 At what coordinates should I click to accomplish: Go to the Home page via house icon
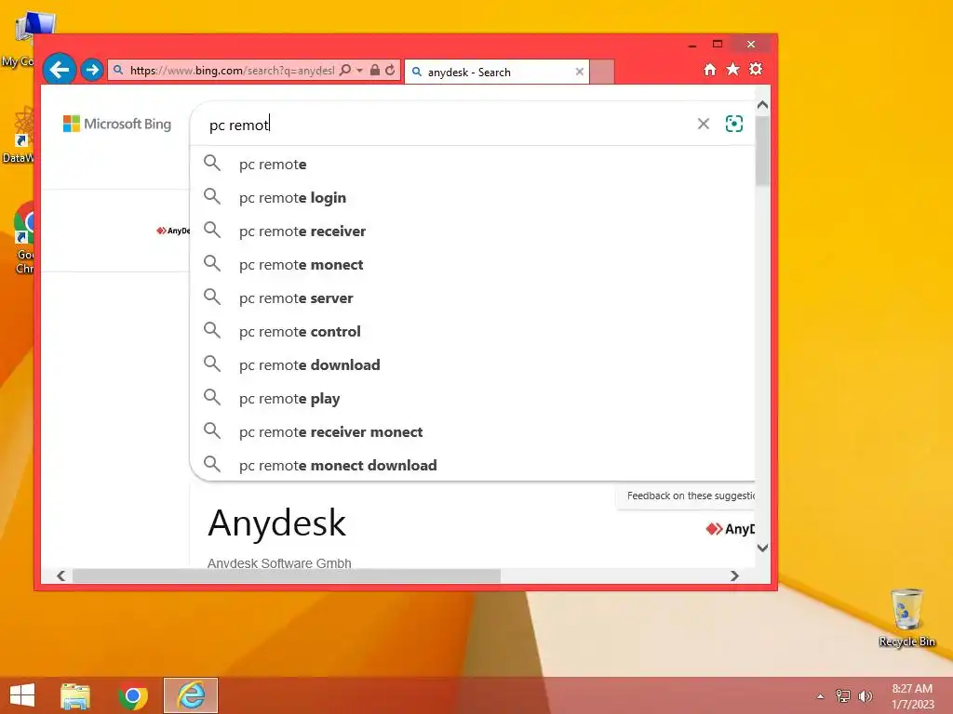pyautogui.click(x=710, y=70)
